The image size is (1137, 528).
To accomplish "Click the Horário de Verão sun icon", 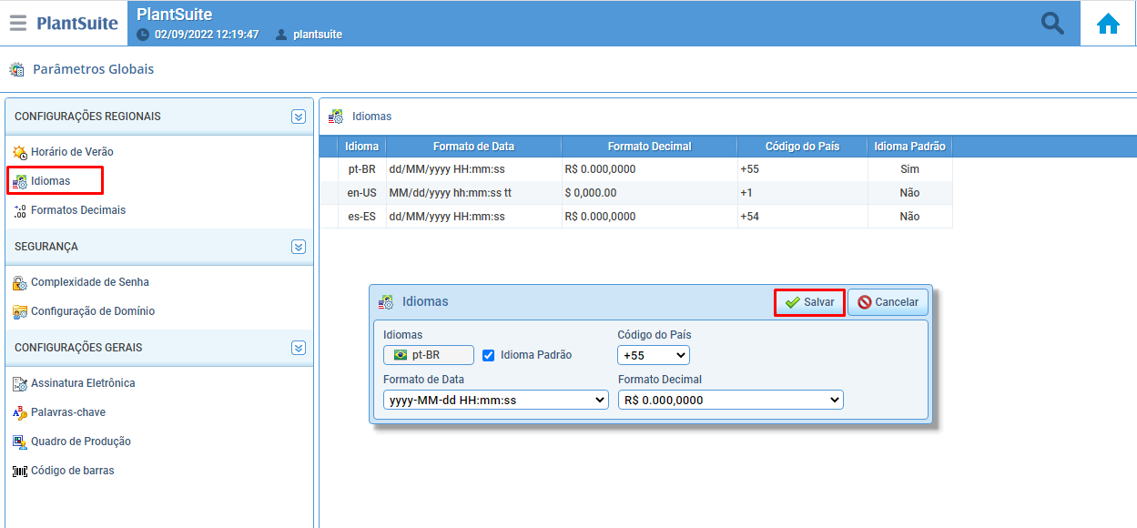I will coord(20,152).
